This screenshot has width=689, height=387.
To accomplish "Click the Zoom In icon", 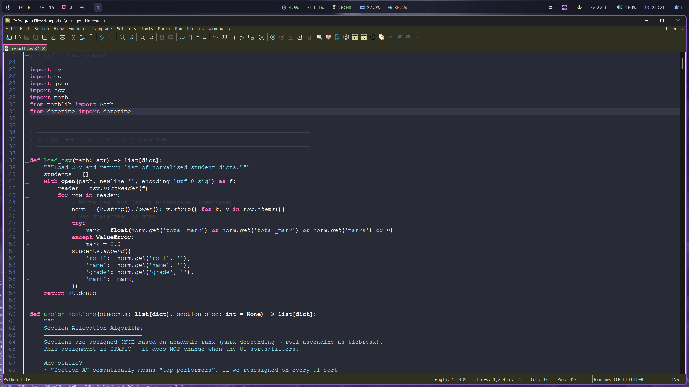I will point(142,37).
